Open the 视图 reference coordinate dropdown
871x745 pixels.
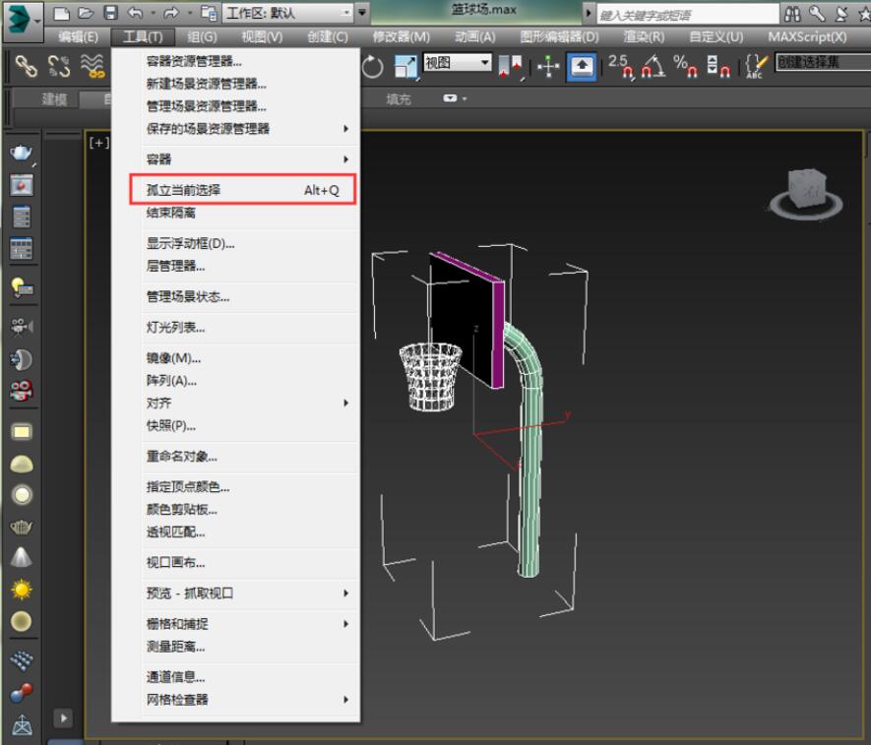coord(457,63)
